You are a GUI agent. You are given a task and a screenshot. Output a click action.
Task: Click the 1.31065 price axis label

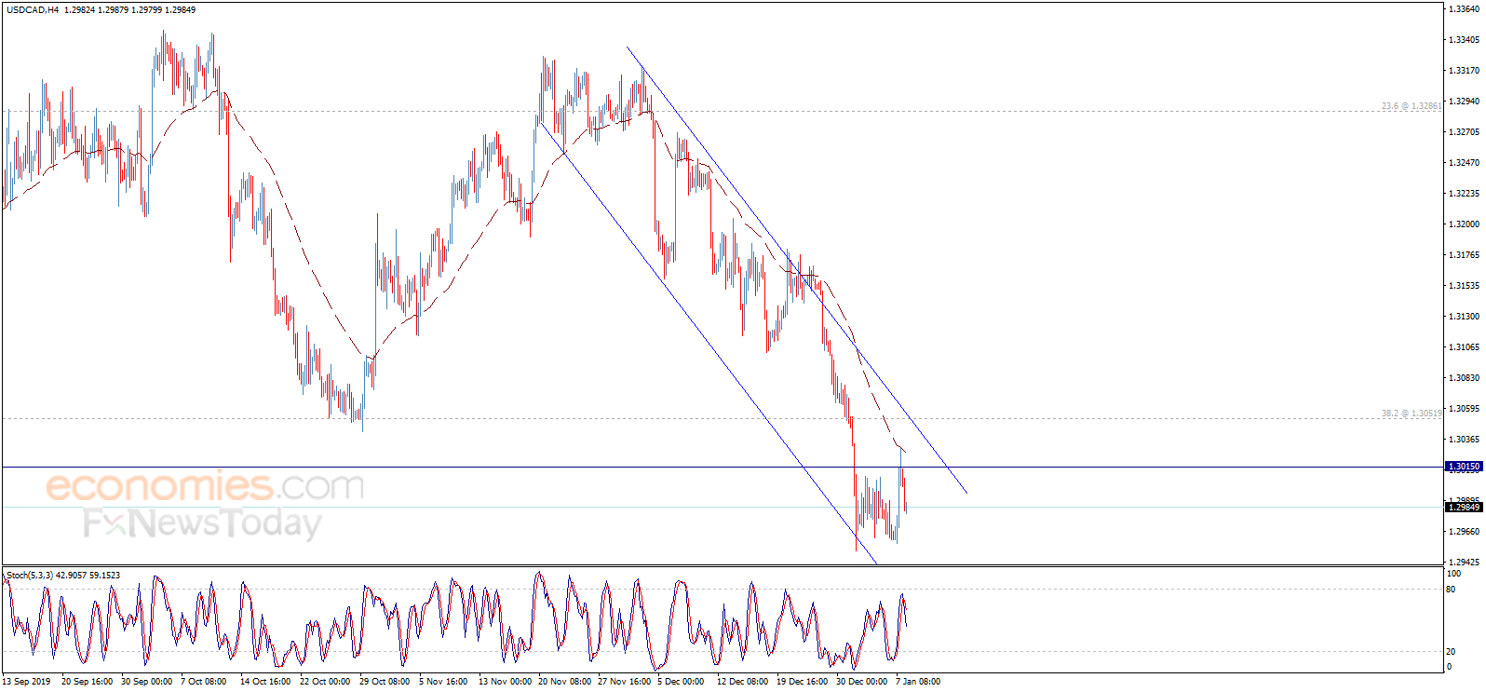pyautogui.click(x=1465, y=347)
